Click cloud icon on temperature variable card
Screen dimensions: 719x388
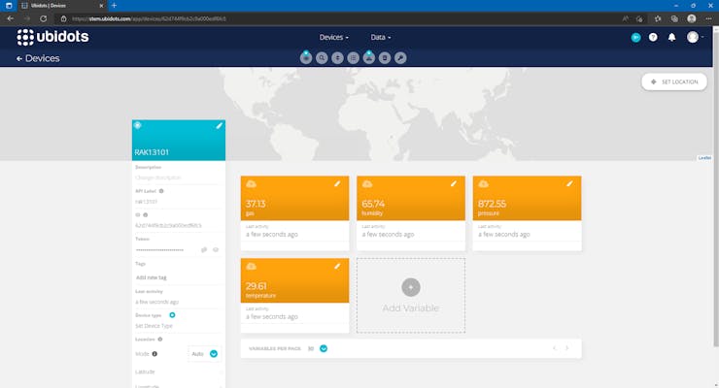click(252, 267)
